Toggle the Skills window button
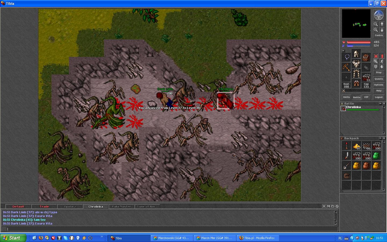387x242 pixels. point(346,97)
